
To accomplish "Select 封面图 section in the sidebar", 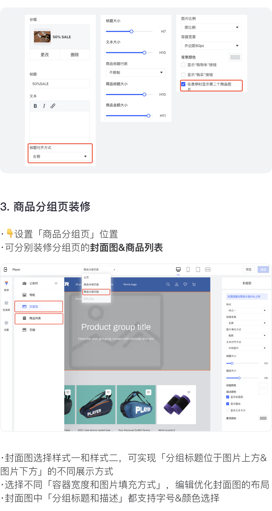I will click(39, 306).
